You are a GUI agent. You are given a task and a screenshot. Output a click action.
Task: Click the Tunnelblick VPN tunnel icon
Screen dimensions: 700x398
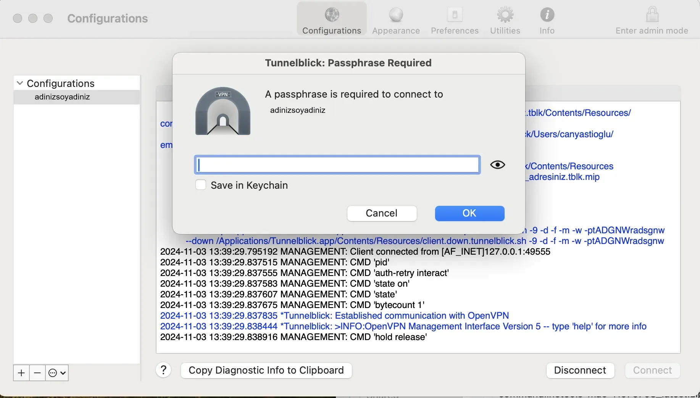pyautogui.click(x=223, y=111)
